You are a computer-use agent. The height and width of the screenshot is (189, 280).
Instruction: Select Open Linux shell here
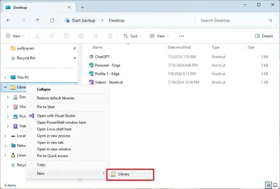(x=67, y=129)
